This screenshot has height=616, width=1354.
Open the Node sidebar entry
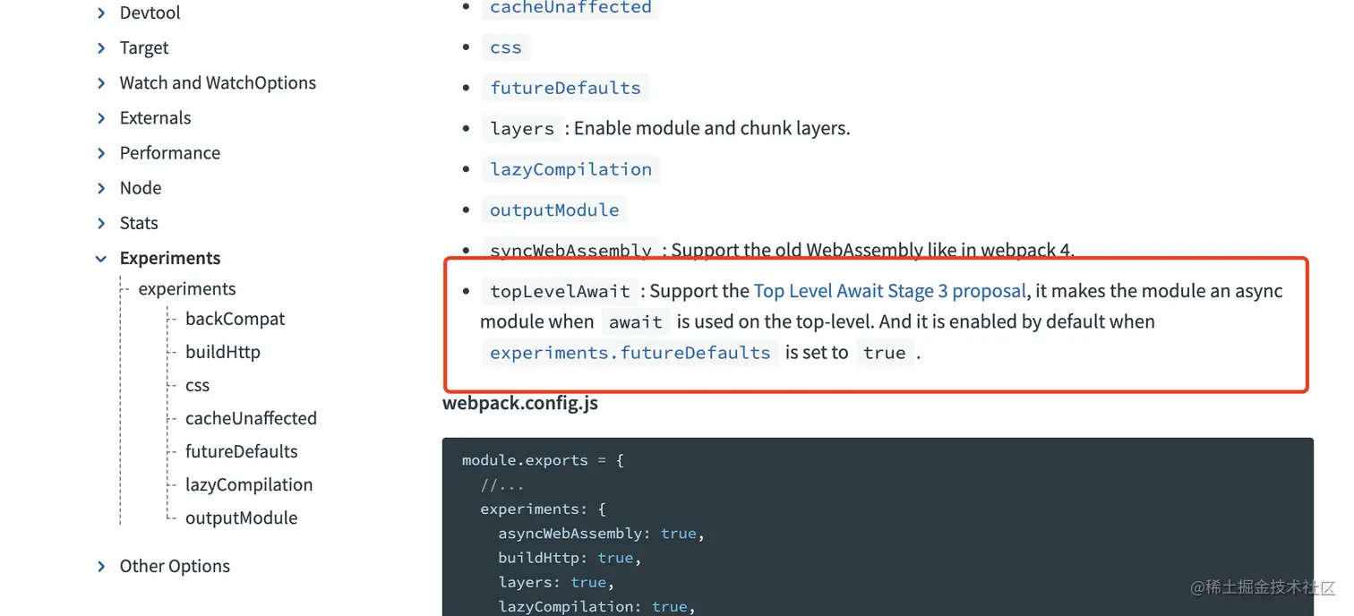tap(141, 188)
